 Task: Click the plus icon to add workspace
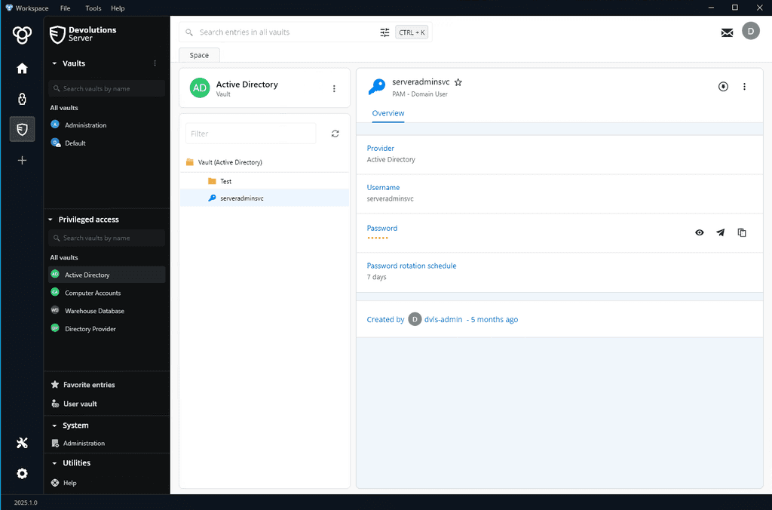[22, 160]
